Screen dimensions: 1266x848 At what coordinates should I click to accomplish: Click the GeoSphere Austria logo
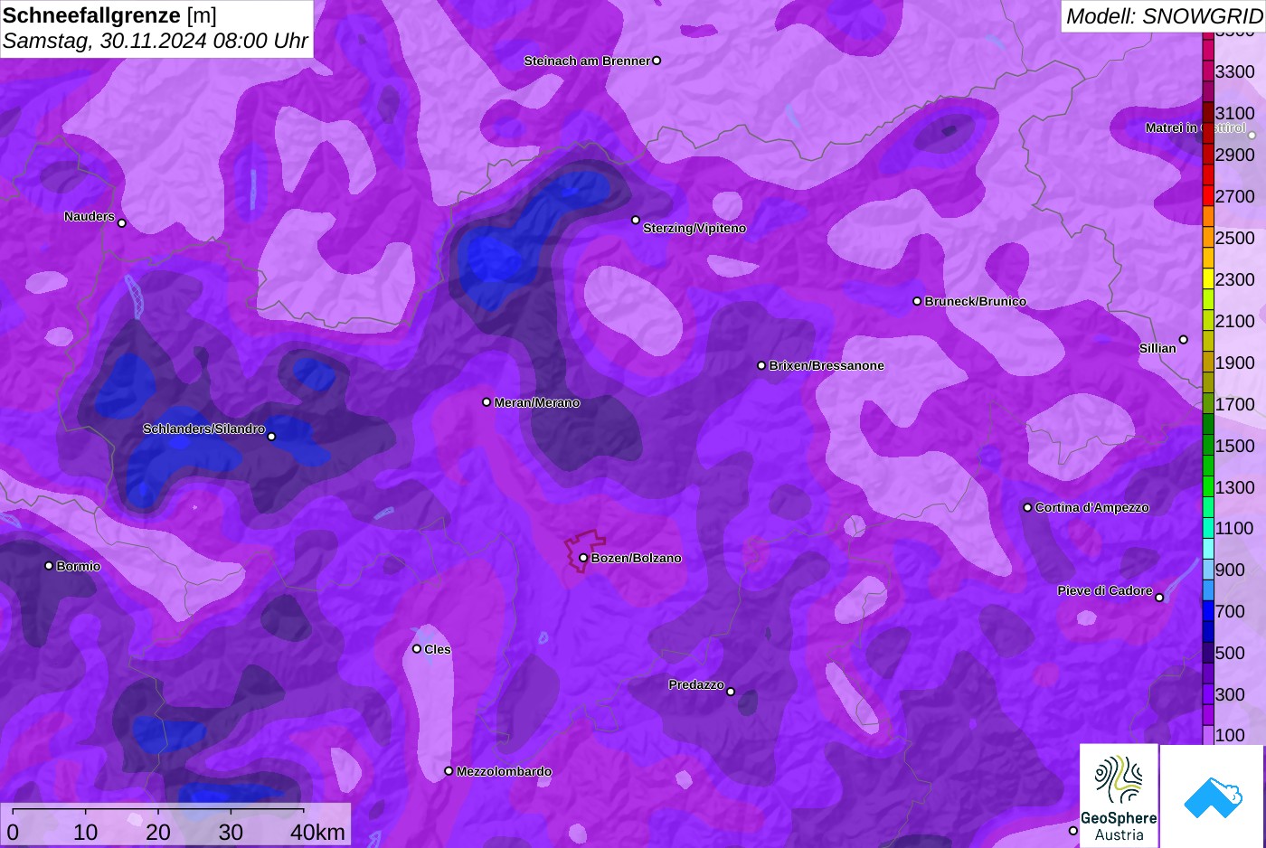pyautogui.click(x=1119, y=796)
